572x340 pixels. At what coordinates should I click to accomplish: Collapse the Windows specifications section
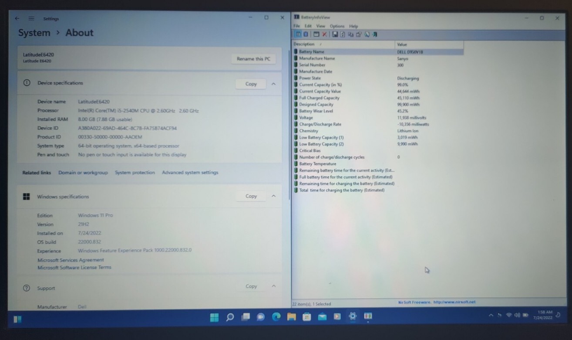click(273, 196)
